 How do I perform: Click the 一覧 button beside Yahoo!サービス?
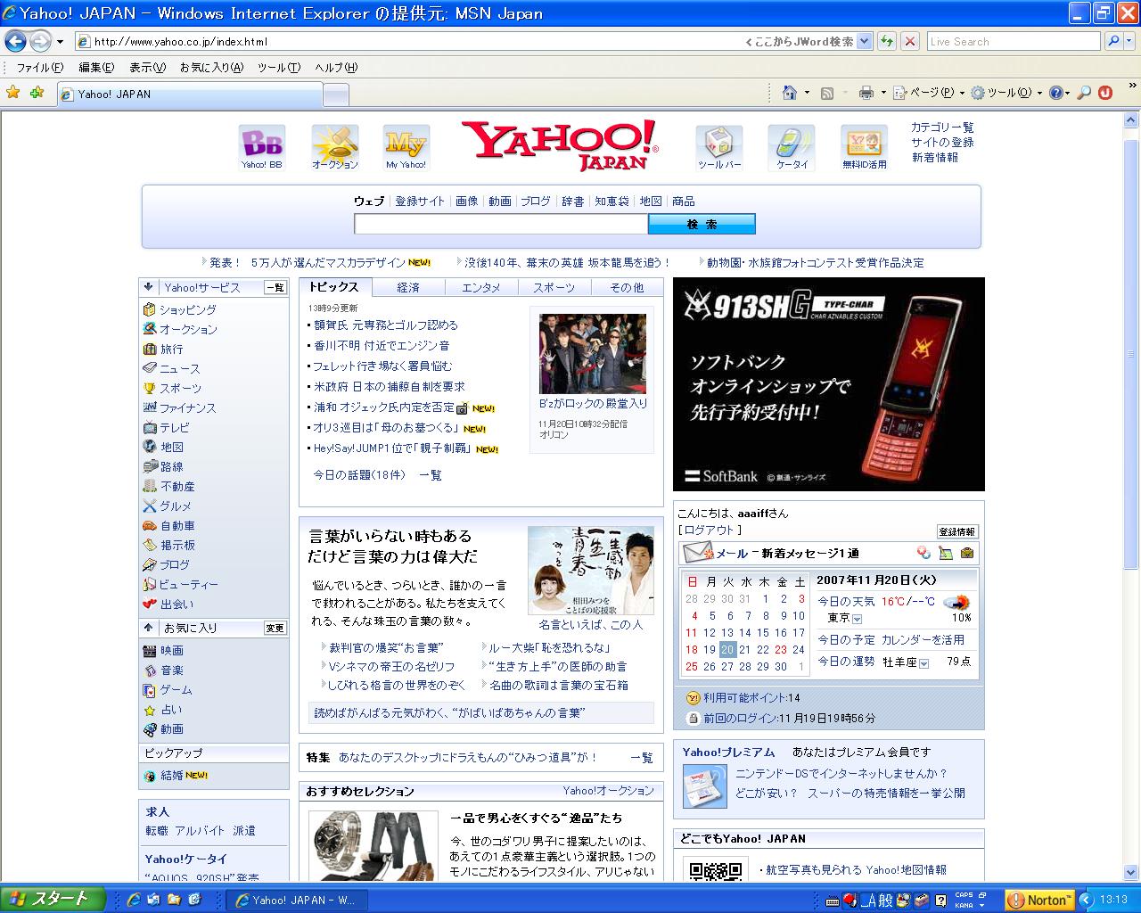[x=275, y=288]
